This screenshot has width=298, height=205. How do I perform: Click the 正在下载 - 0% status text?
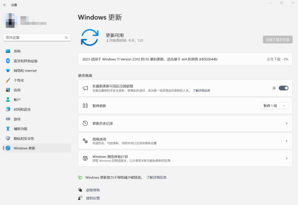coord(278,59)
